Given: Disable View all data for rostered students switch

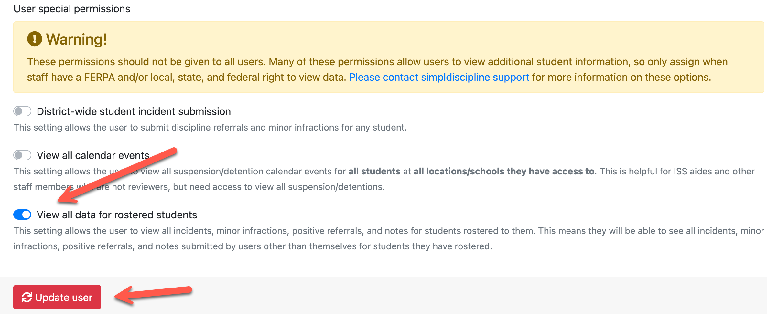Looking at the screenshot, I should [x=22, y=215].
